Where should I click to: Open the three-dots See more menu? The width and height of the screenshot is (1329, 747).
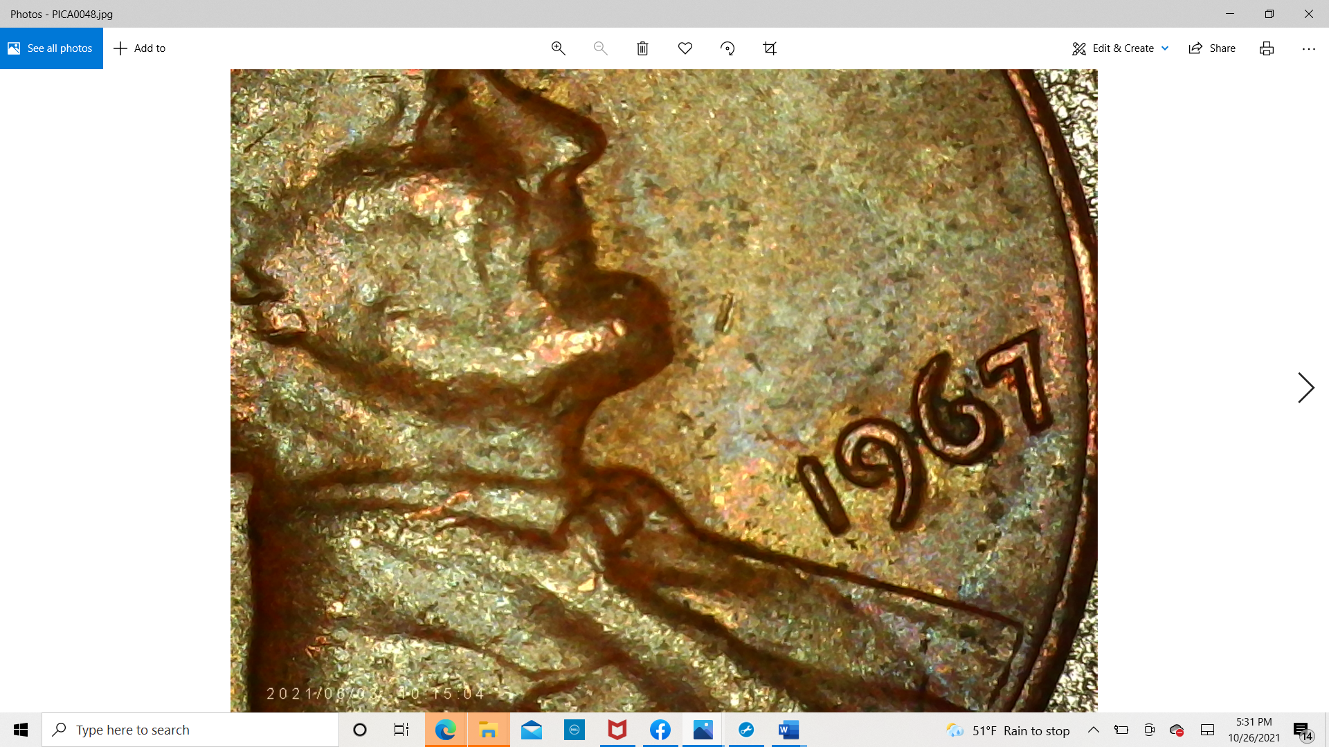tap(1308, 48)
